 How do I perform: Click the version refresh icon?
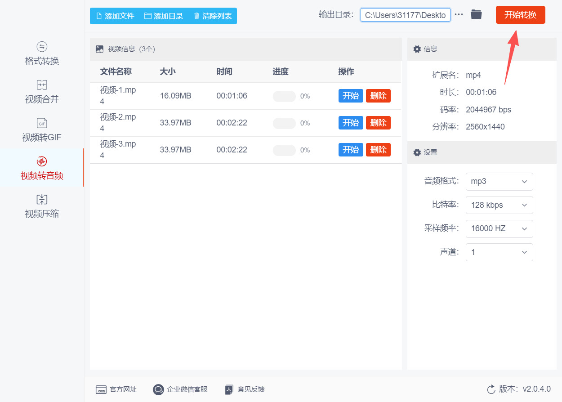click(x=491, y=389)
